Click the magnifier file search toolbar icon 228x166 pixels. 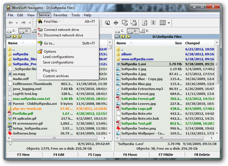click(x=107, y=23)
